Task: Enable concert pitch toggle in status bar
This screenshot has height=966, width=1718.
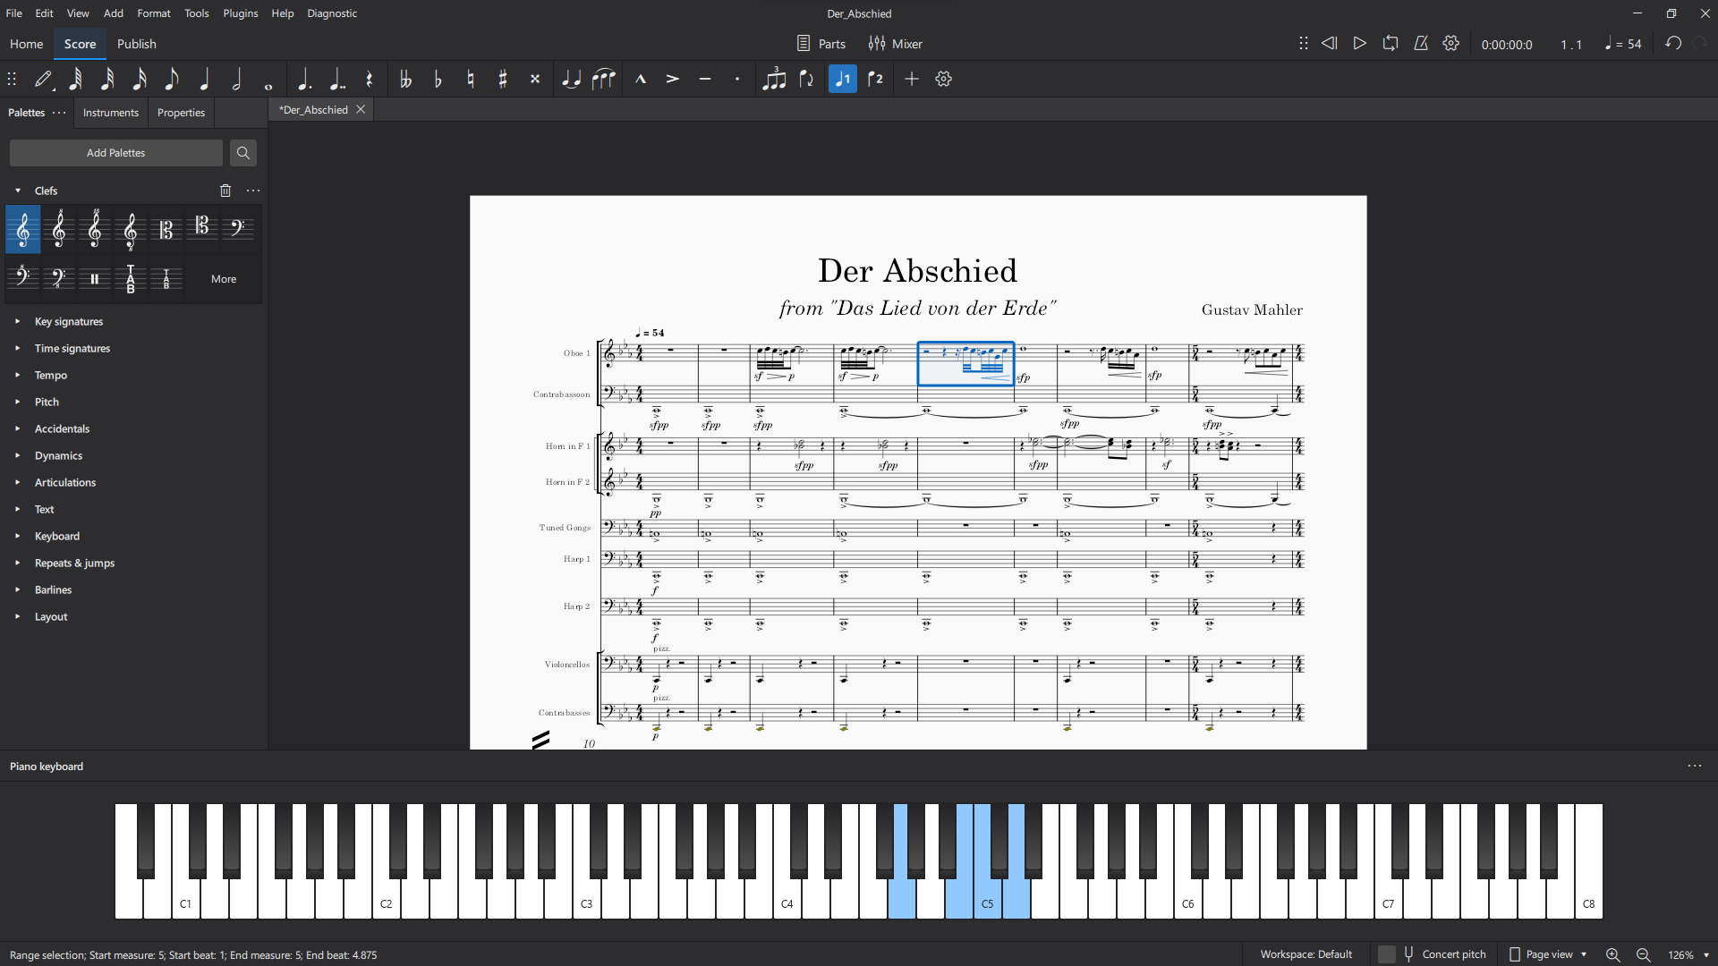Action: pyautogui.click(x=1388, y=953)
